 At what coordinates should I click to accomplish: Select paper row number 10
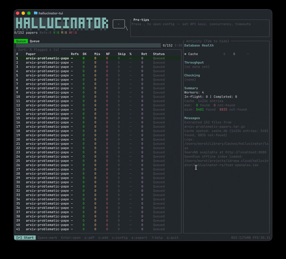tap(98, 97)
